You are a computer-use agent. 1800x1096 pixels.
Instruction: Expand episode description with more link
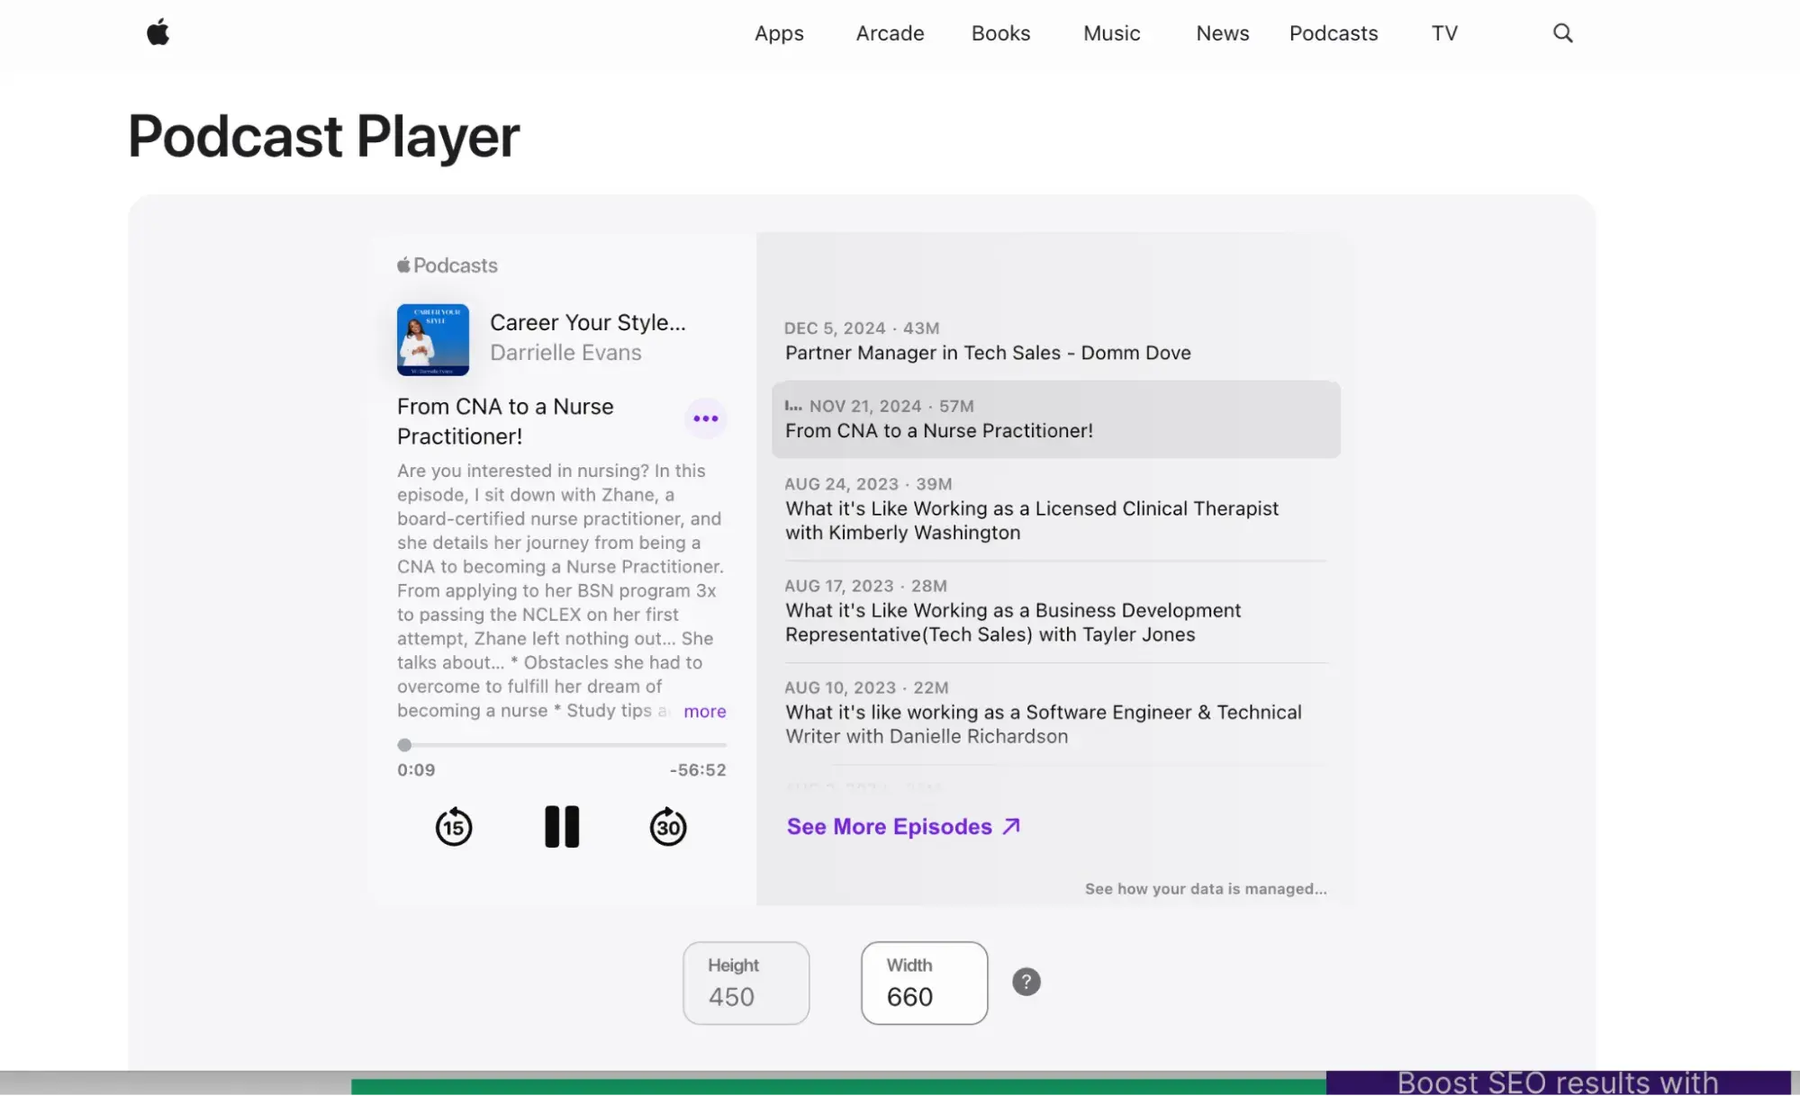click(704, 711)
